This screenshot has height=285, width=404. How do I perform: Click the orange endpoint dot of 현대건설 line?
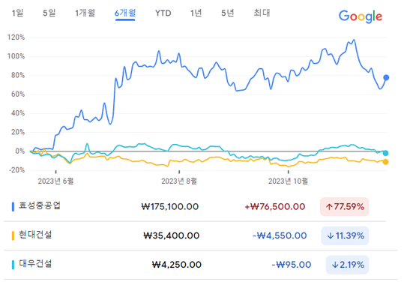tap(385, 162)
